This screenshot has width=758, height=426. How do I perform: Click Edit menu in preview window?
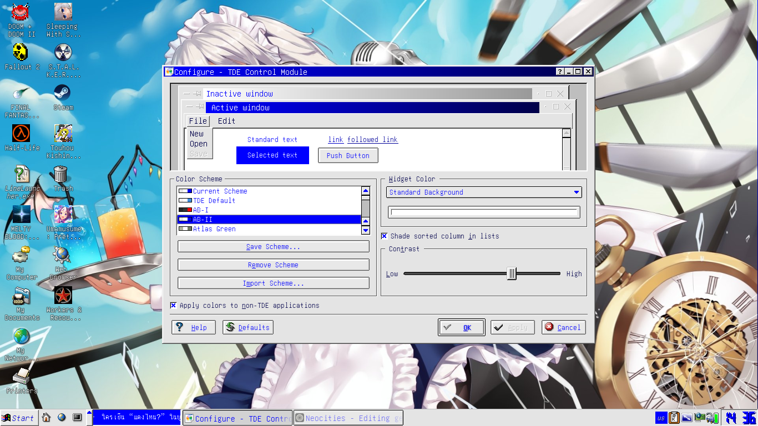click(226, 121)
